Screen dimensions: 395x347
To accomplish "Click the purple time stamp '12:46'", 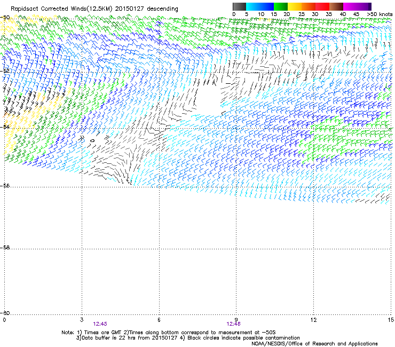I will pos(233,324).
